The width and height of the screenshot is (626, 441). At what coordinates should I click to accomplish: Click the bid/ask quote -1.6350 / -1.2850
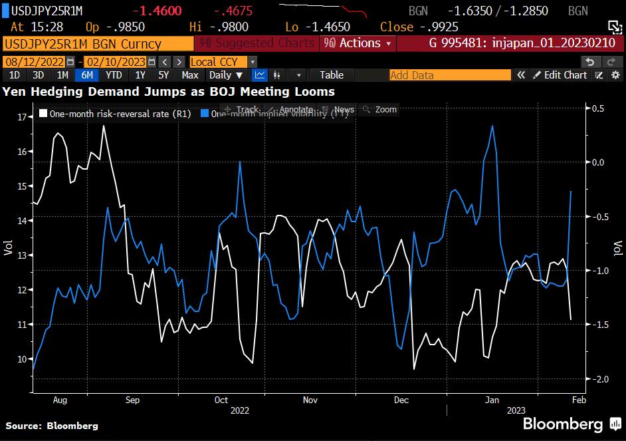click(498, 11)
